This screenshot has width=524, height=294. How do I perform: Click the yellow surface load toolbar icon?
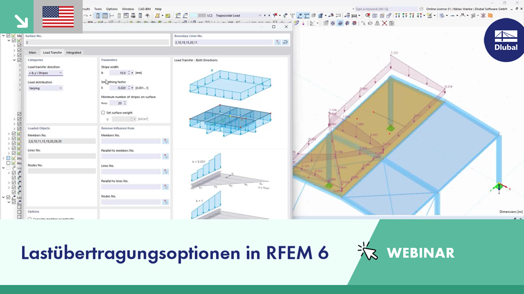point(158,16)
